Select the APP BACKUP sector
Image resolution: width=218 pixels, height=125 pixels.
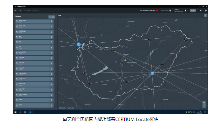(34, 53)
